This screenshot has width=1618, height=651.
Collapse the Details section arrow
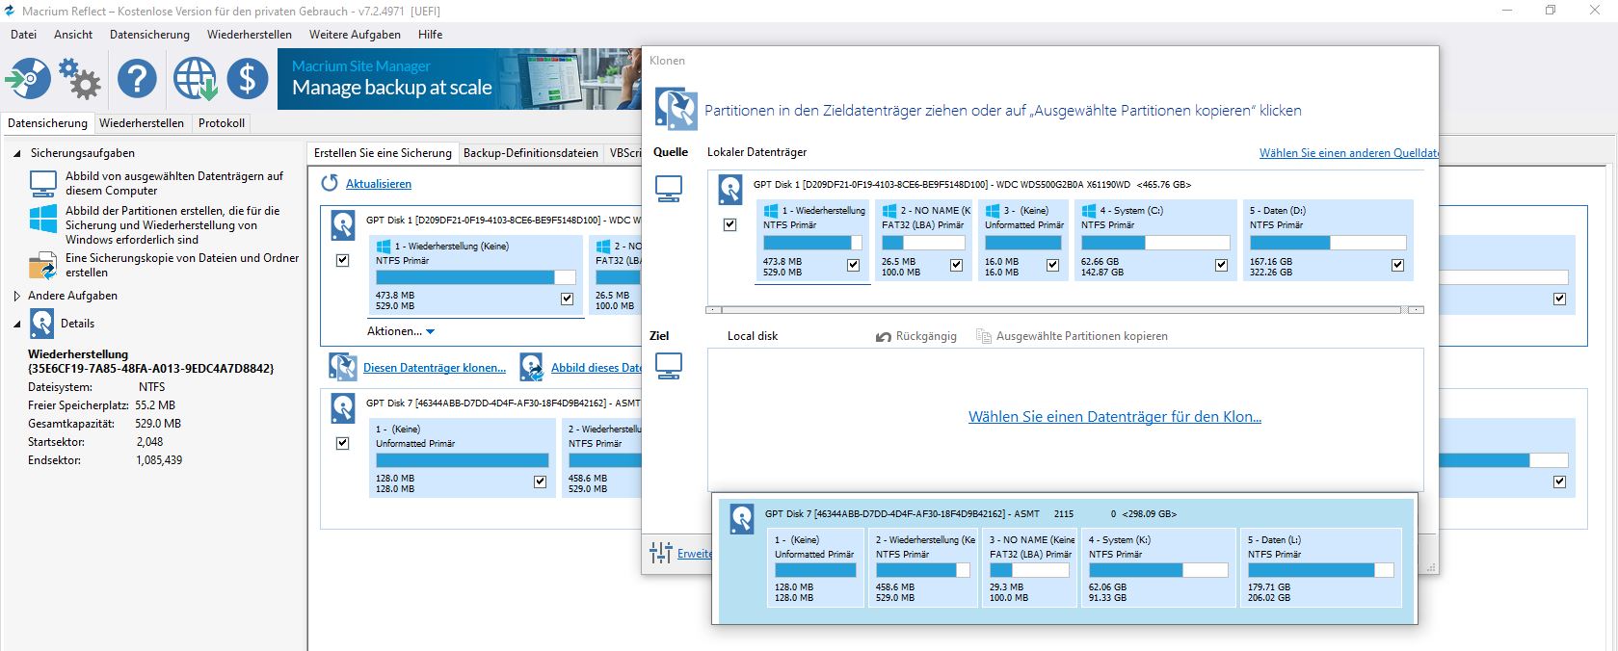16,324
